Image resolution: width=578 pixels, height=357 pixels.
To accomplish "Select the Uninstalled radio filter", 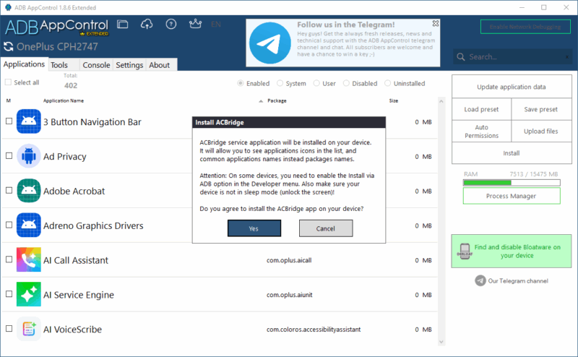I will [388, 83].
